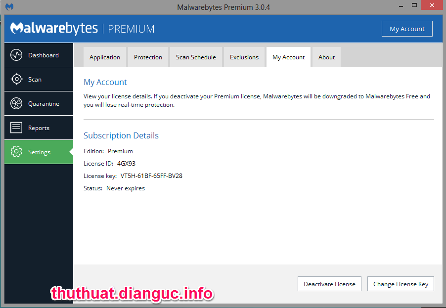Select the My Account settings tab
Viewport: 446px width, 308px height.
point(288,57)
